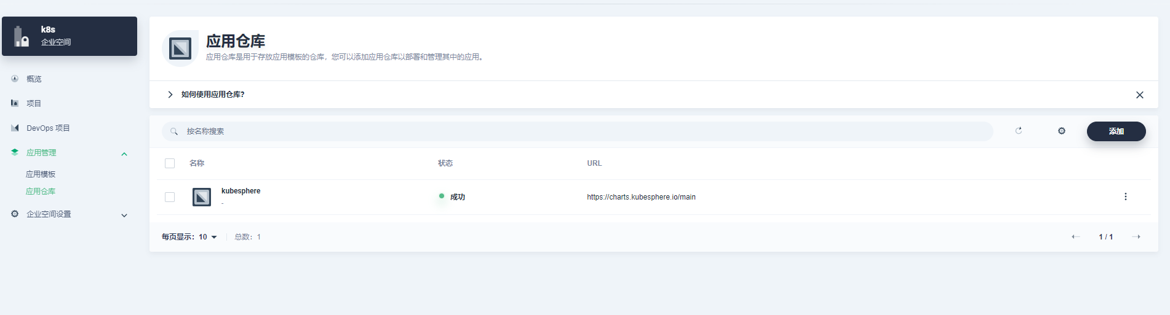Click the https://charts.kubesphere.io/main URL
This screenshot has width=1170, height=315.
pos(641,197)
